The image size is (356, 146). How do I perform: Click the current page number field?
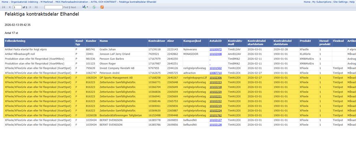pyautogui.click(x=17, y=7)
